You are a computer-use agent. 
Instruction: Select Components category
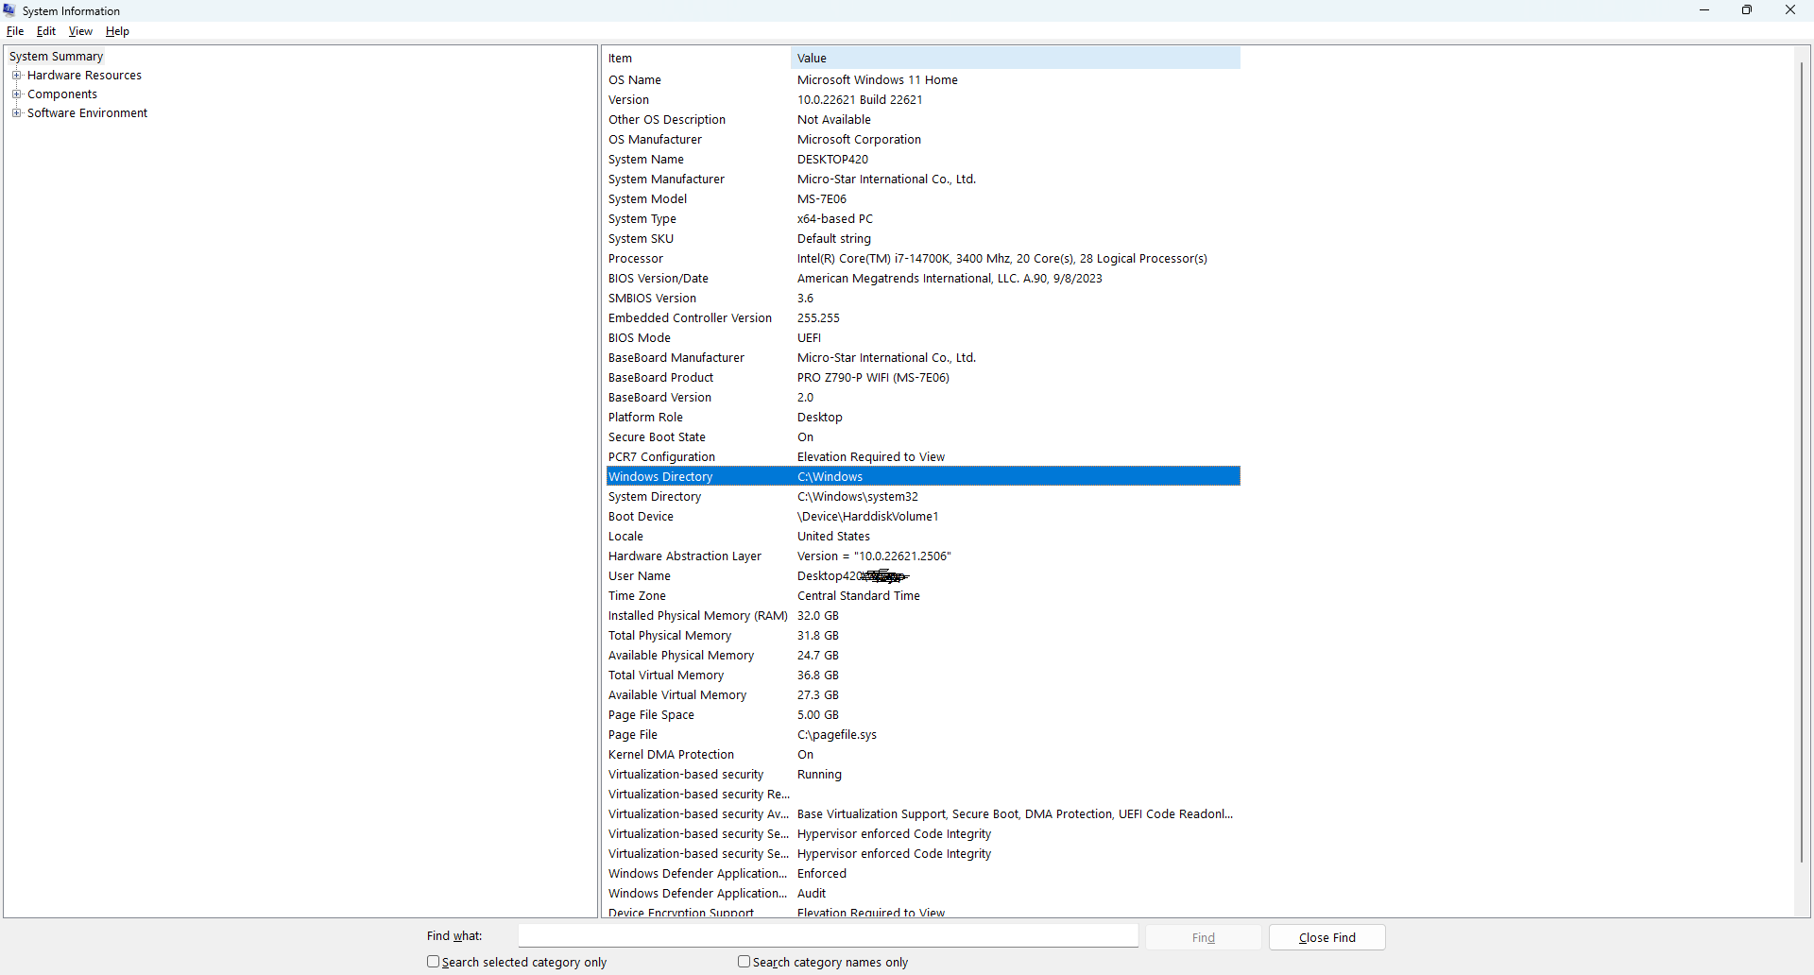tap(62, 94)
